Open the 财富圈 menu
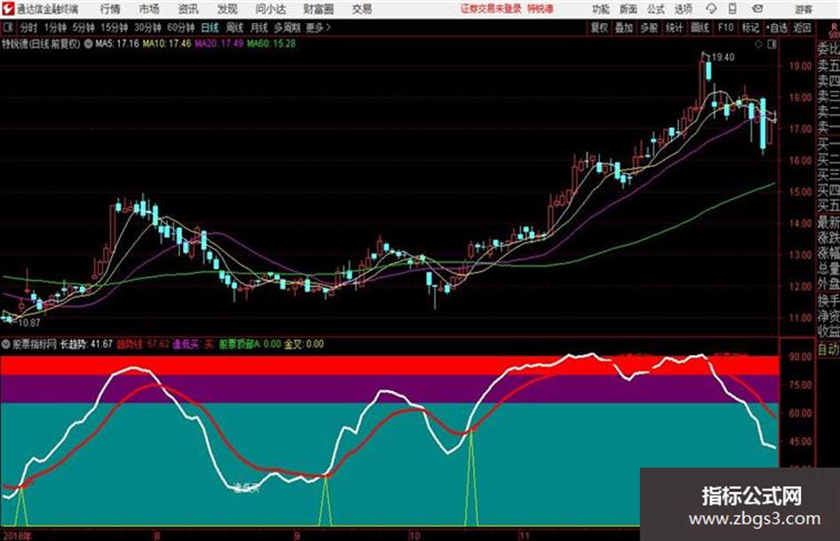This screenshot has width=840, height=541. (x=318, y=9)
